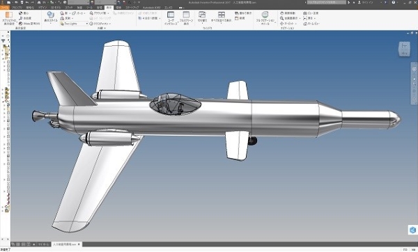
Task: Toggle Degrees of Freedom display
Action: pyautogui.click(x=25, y=18)
